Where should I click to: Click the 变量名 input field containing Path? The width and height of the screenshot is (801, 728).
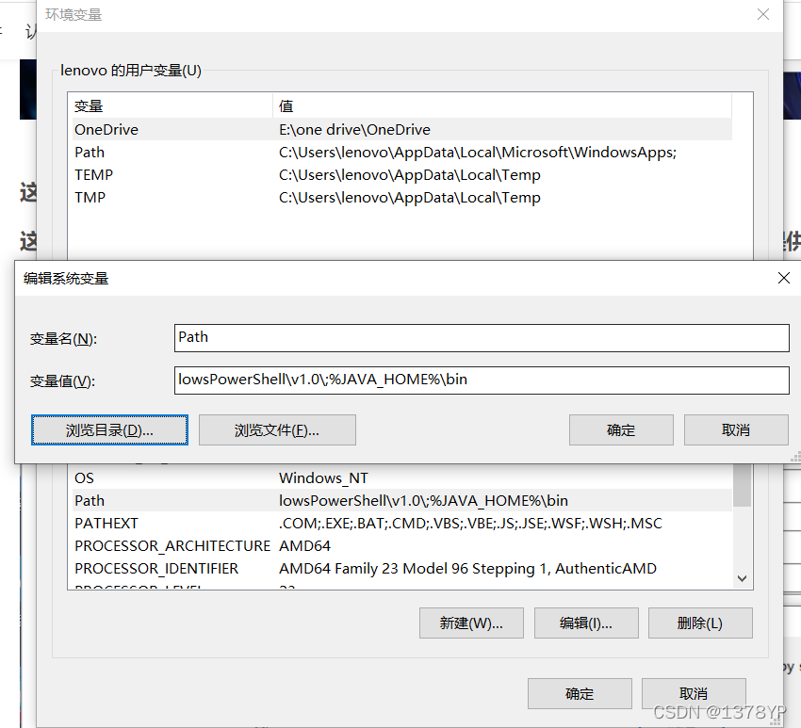(x=482, y=338)
